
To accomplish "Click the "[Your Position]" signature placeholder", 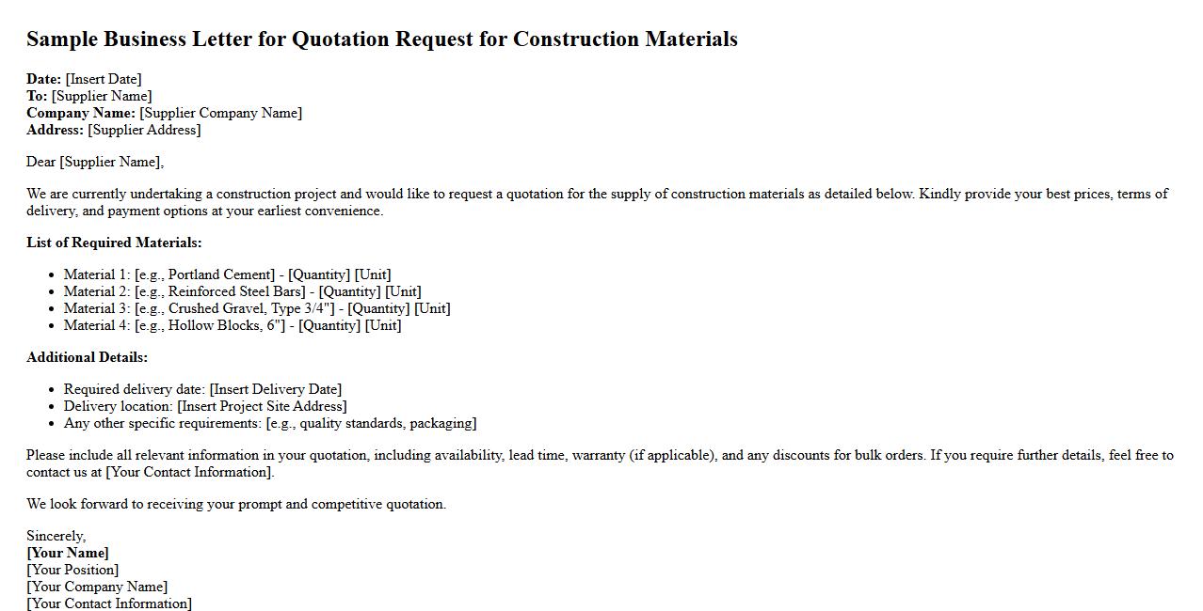I will click(72, 570).
